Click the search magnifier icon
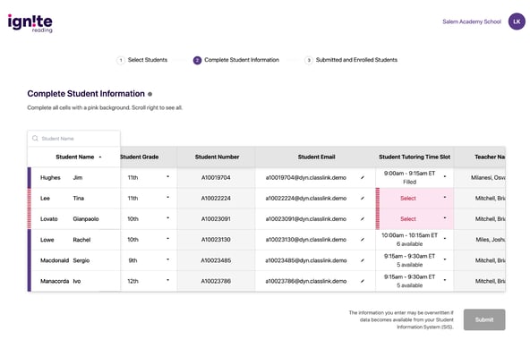Image resolution: width=530 pixels, height=340 pixels. coord(35,138)
